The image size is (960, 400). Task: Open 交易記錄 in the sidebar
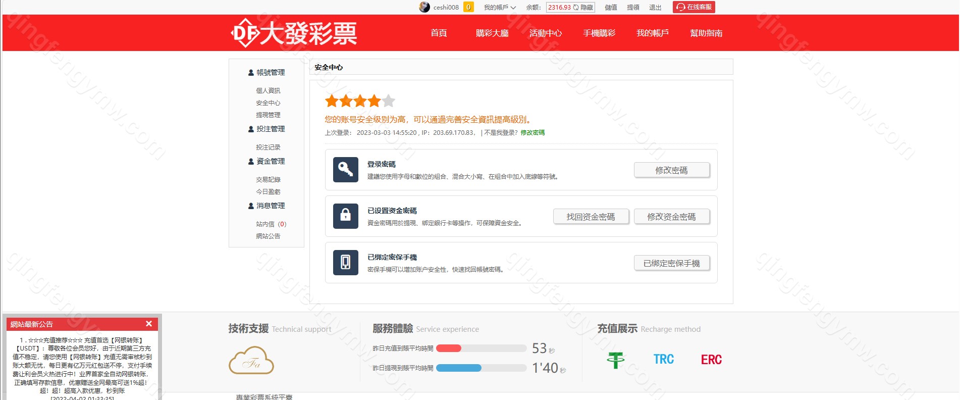coord(268,180)
